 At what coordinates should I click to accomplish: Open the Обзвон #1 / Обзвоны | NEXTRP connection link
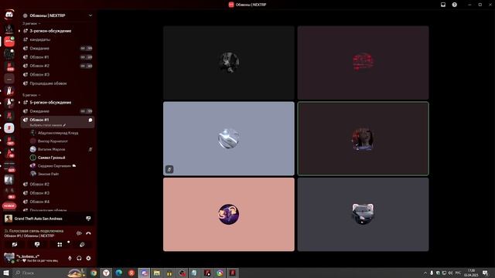click(29, 236)
